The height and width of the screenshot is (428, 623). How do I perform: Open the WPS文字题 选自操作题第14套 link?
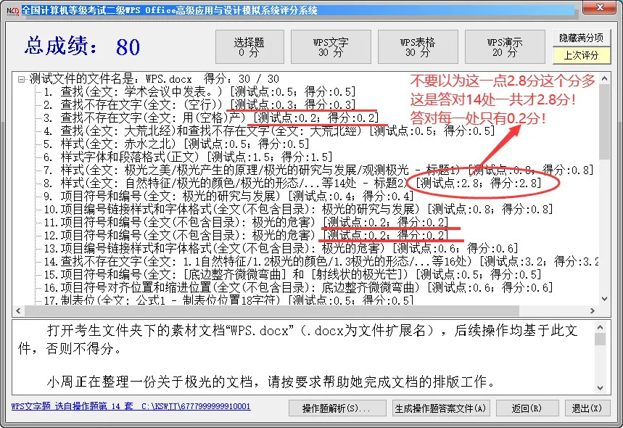(131, 406)
